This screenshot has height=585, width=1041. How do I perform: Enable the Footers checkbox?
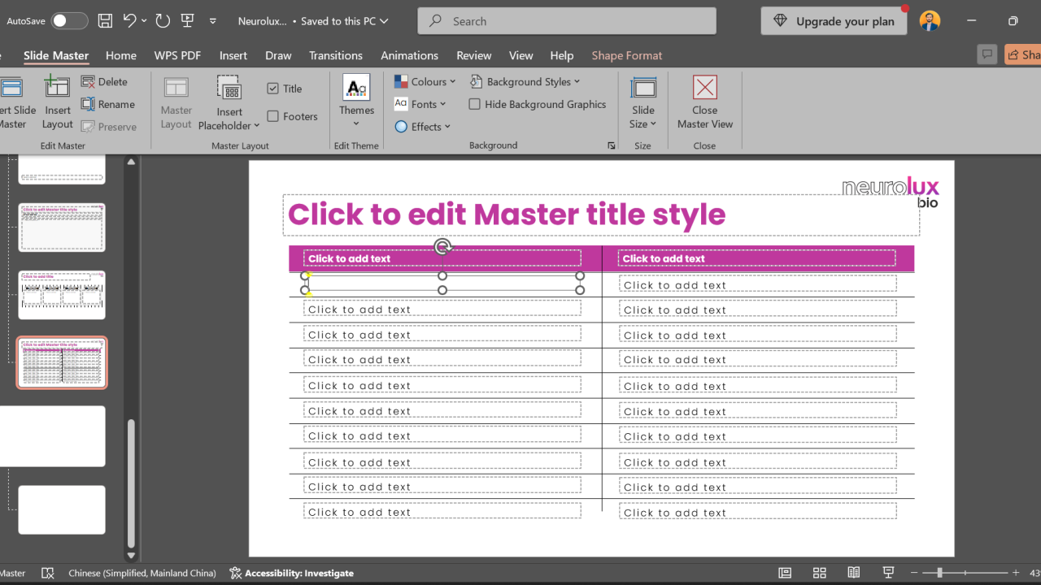[x=272, y=116]
